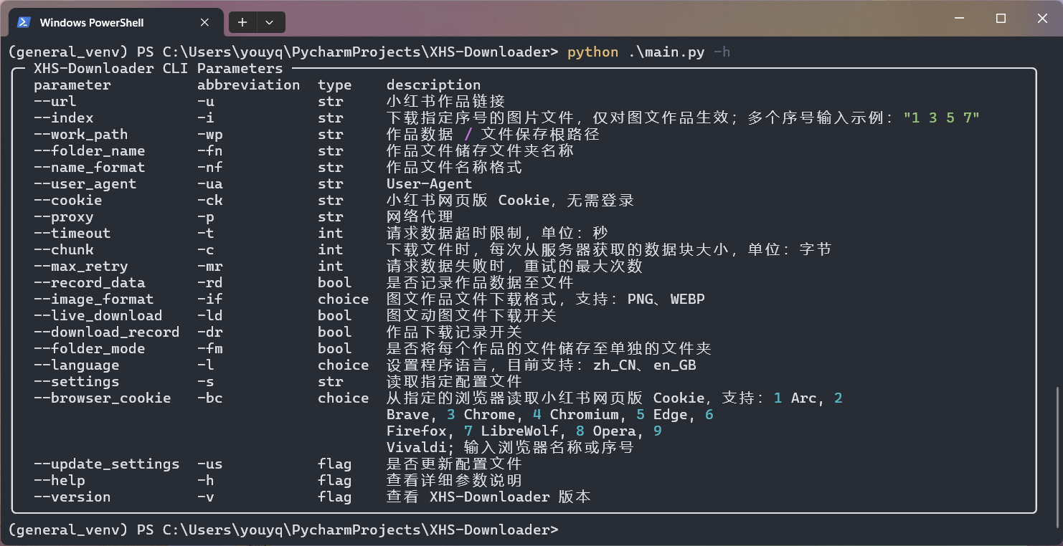Click the "User-Agent" description text
This screenshot has height=546, width=1063.
[x=430, y=183]
